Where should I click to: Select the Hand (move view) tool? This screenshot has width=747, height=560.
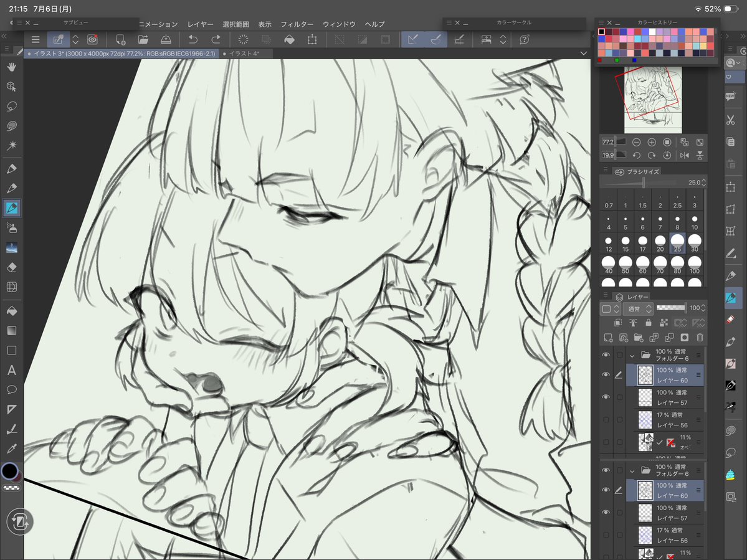(x=11, y=67)
